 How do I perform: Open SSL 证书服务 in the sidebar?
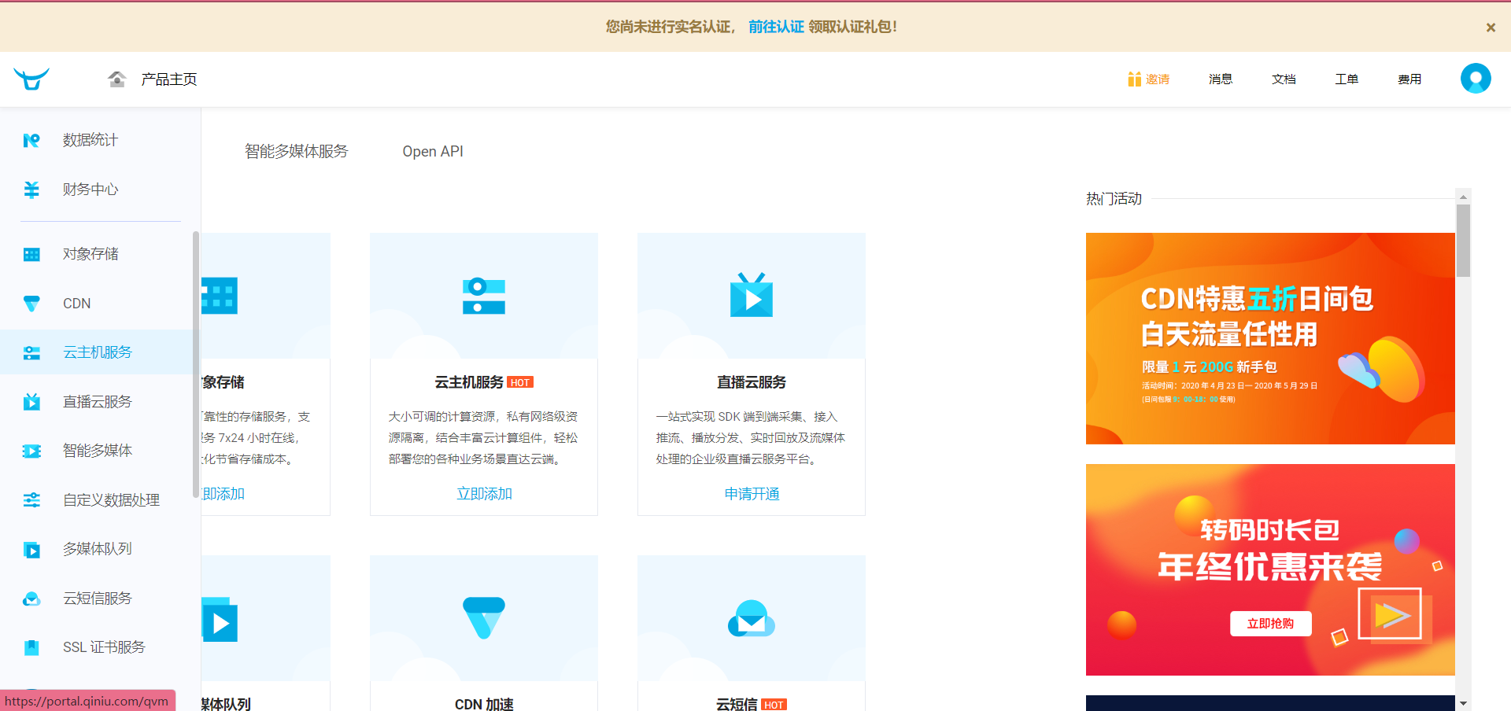tap(104, 647)
